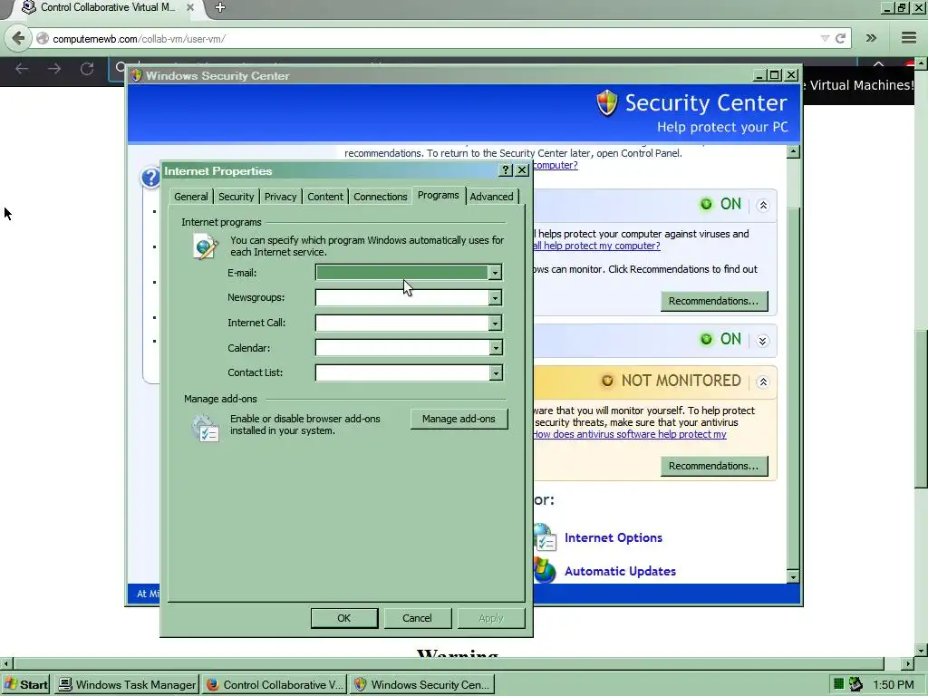Click the Automatic Updates icon
This screenshot has width=928, height=696.
pyautogui.click(x=544, y=571)
